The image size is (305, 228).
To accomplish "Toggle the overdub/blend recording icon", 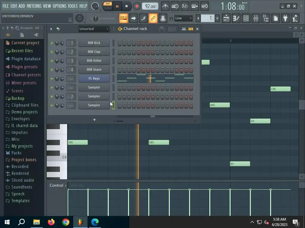I will (195, 6).
